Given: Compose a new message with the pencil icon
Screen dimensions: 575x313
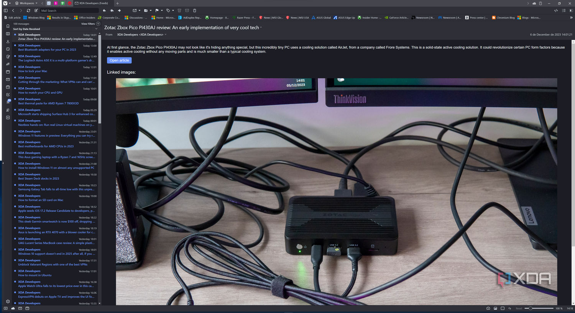Looking at the screenshot, I should click(x=36, y=11).
